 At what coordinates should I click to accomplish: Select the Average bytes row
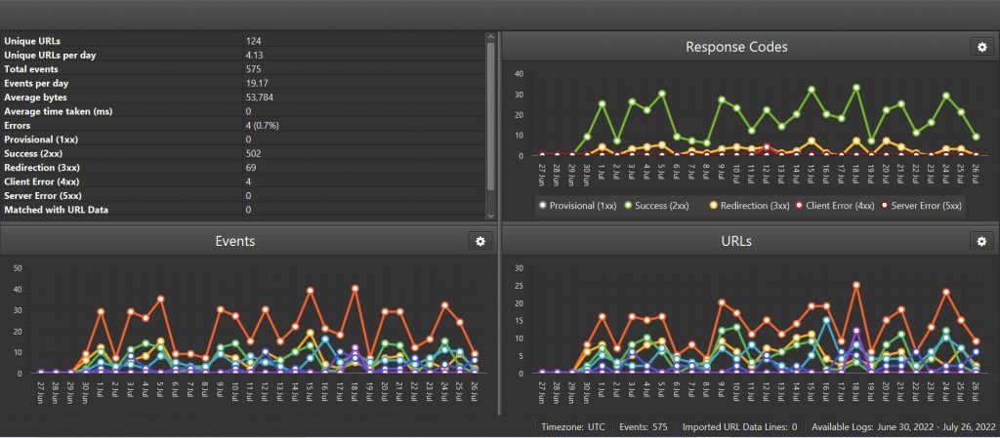(243, 97)
